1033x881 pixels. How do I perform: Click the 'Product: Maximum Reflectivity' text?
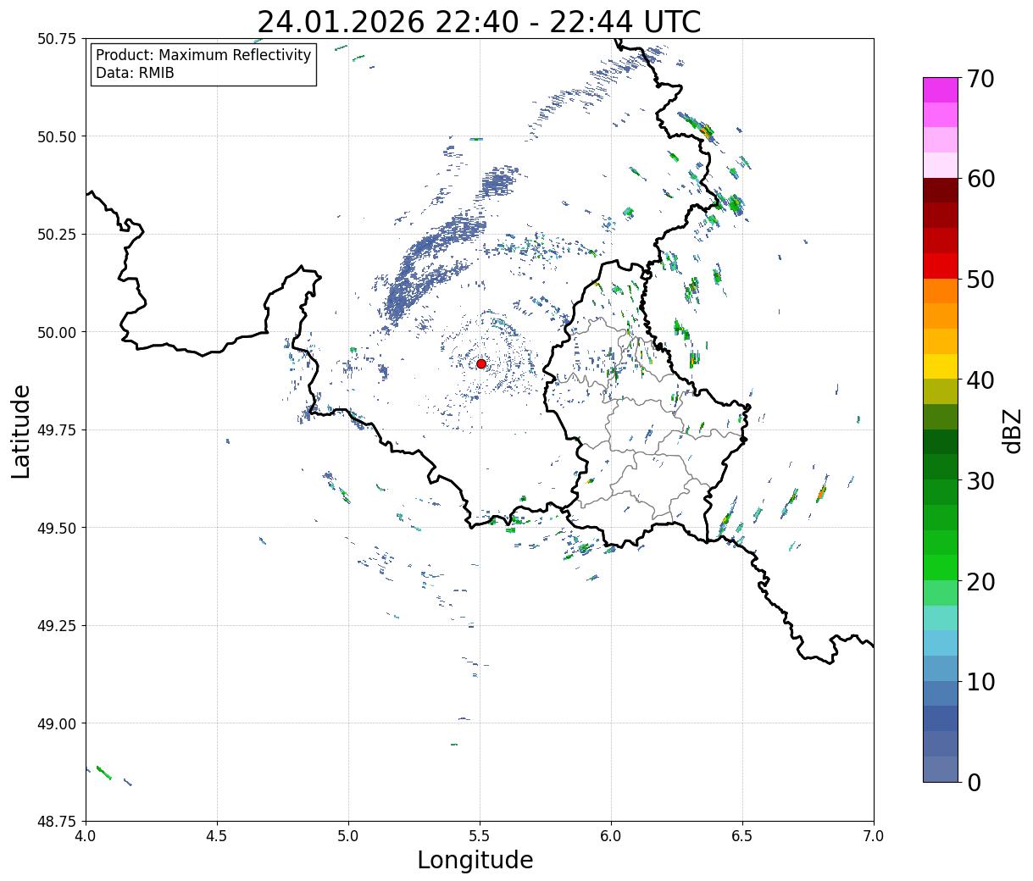click(203, 55)
